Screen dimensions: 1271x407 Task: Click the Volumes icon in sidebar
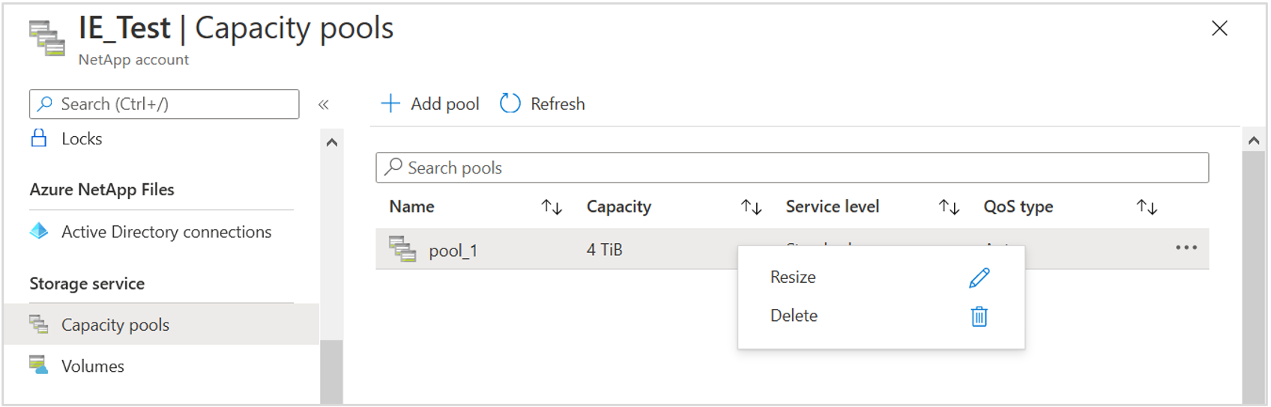[39, 365]
